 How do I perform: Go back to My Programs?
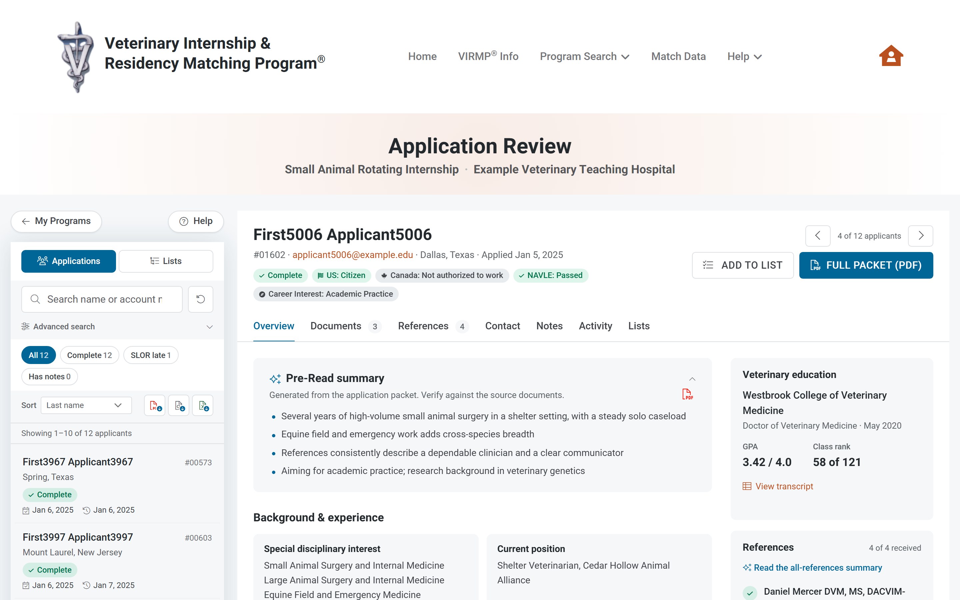pyautogui.click(x=56, y=221)
